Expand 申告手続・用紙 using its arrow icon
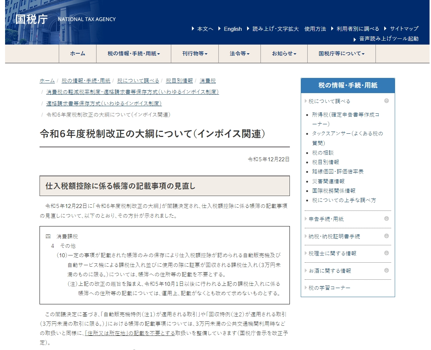431x350 pixels. tap(387, 218)
